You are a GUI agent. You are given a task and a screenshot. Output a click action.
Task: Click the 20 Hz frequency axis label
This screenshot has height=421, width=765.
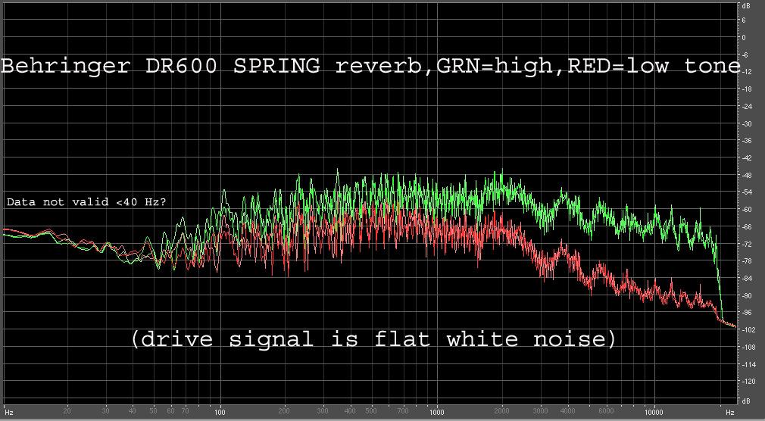click(67, 411)
